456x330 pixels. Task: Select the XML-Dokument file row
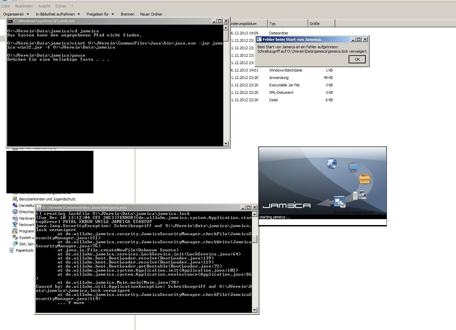[282, 92]
